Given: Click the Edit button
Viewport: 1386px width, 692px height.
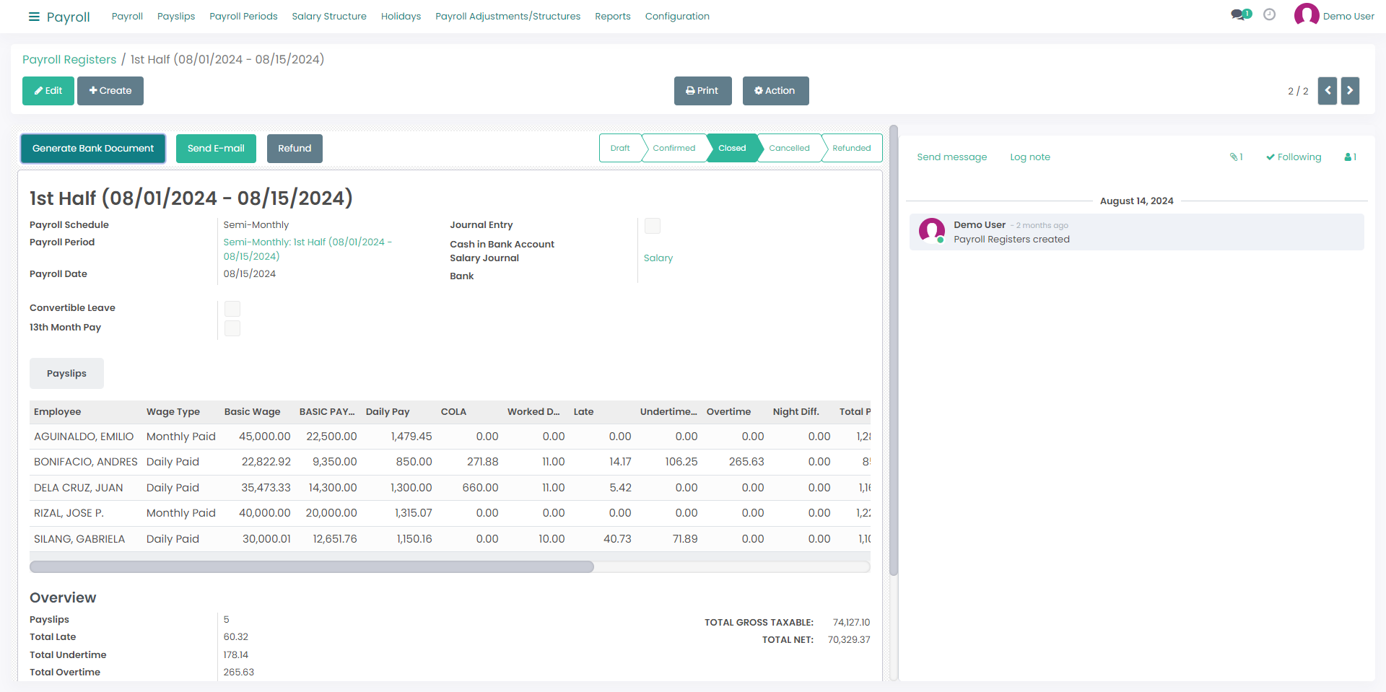Looking at the screenshot, I should 48,91.
